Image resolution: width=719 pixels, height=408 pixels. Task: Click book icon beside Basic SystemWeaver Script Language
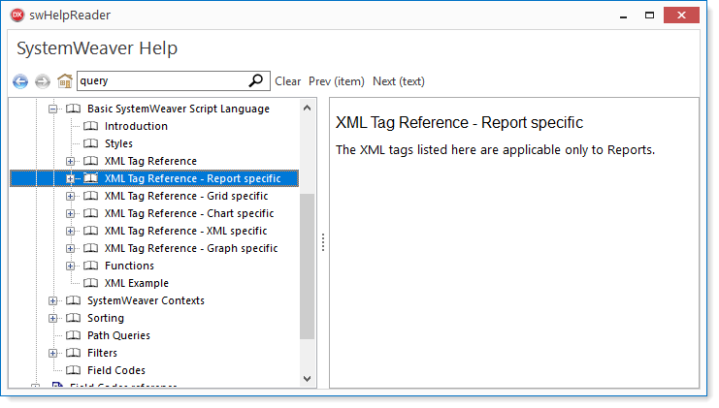click(x=74, y=109)
